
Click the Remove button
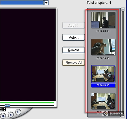pos(73,50)
